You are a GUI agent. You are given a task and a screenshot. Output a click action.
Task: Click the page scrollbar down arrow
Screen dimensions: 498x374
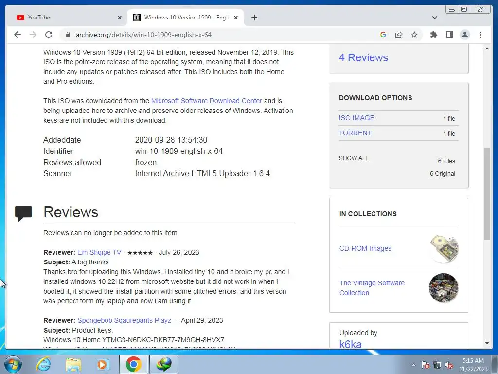click(487, 343)
